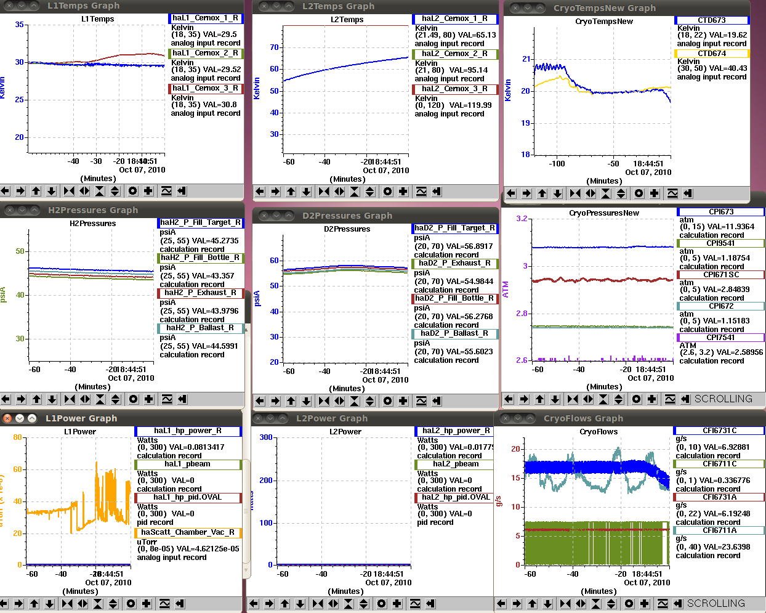
Task: Toggle scroll-mode graph icon in L1Temps toolbar
Action: 166,191
